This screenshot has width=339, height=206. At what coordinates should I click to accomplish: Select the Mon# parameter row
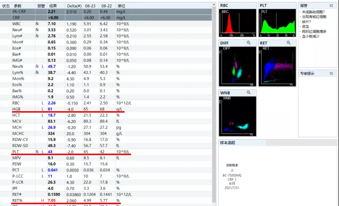106,42
